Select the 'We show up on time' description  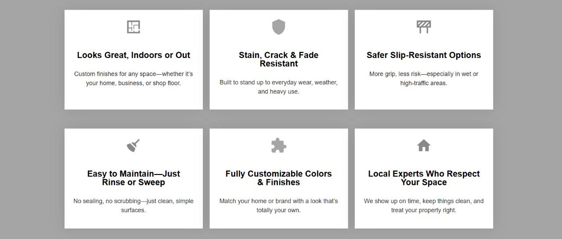tap(424, 206)
